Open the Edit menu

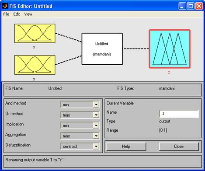tap(17, 14)
